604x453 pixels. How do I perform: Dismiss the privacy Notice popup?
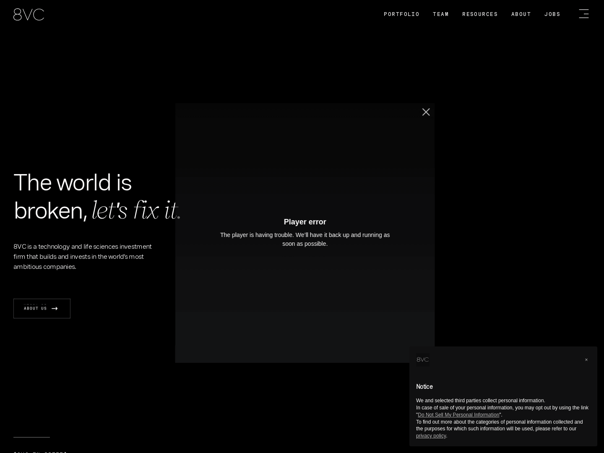pos(586,360)
